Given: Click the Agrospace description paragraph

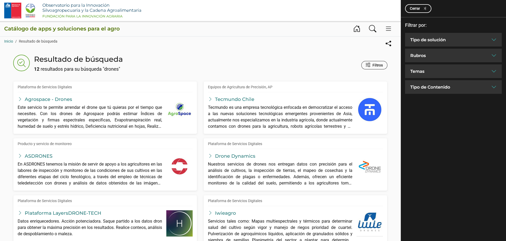Looking at the screenshot, I should pos(90,117).
